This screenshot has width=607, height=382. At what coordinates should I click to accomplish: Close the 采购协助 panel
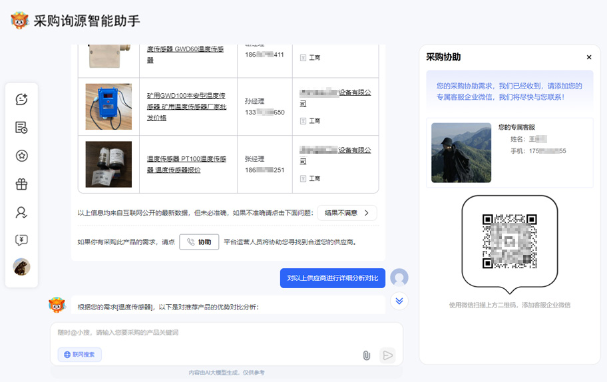(x=589, y=57)
